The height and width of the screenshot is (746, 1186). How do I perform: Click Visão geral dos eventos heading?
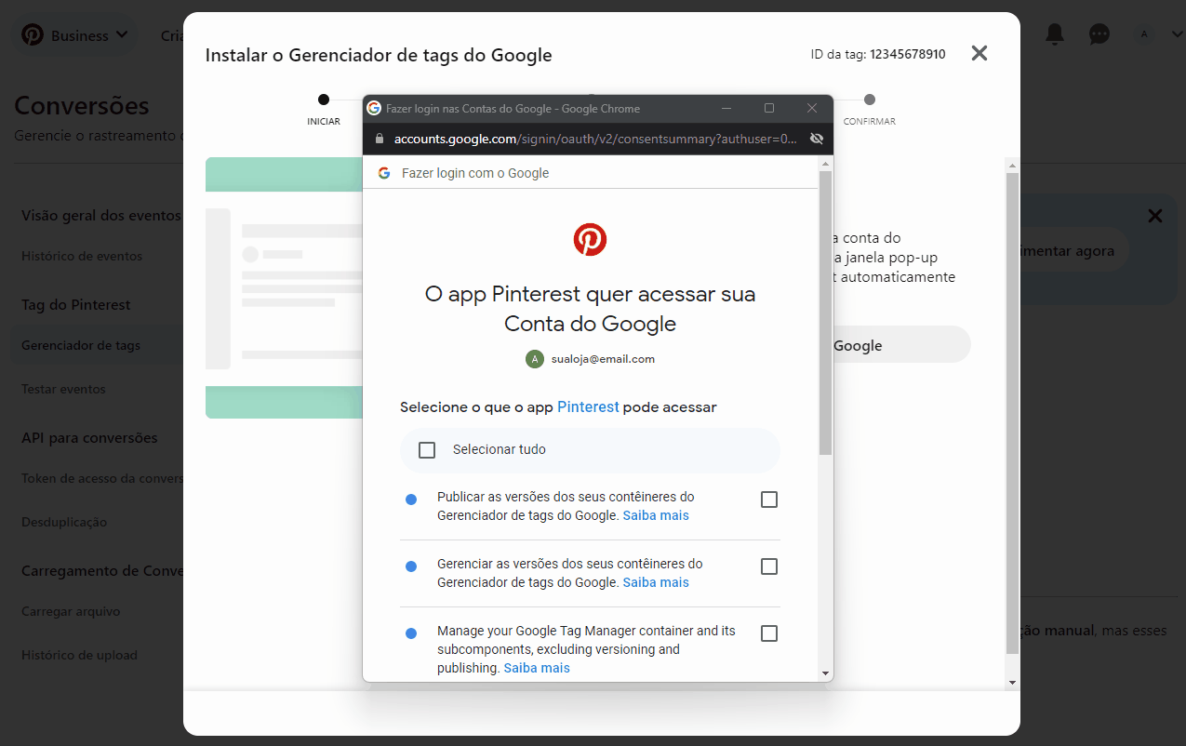[x=101, y=215]
